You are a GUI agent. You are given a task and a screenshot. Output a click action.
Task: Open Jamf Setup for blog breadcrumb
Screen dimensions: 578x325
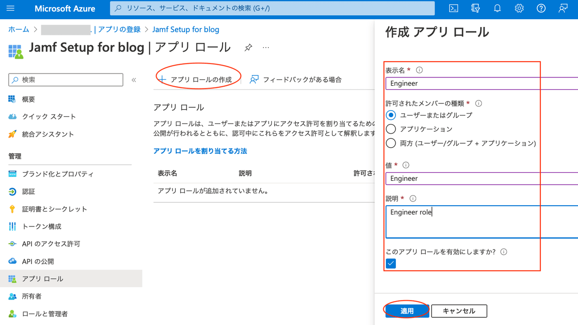click(x=185, y=29)
